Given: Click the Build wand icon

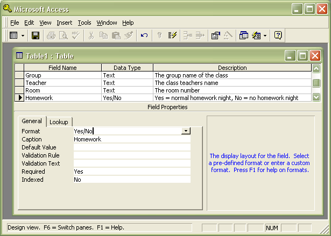Looking at the screenshot, I should coord(228,35).
